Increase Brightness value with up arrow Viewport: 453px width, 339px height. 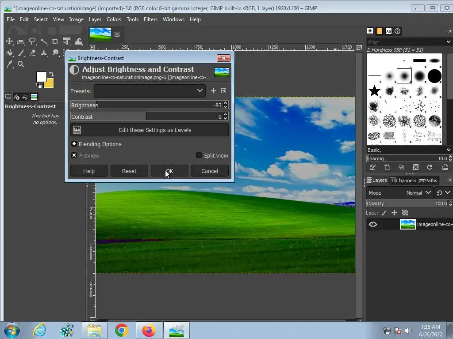point(226,103)
